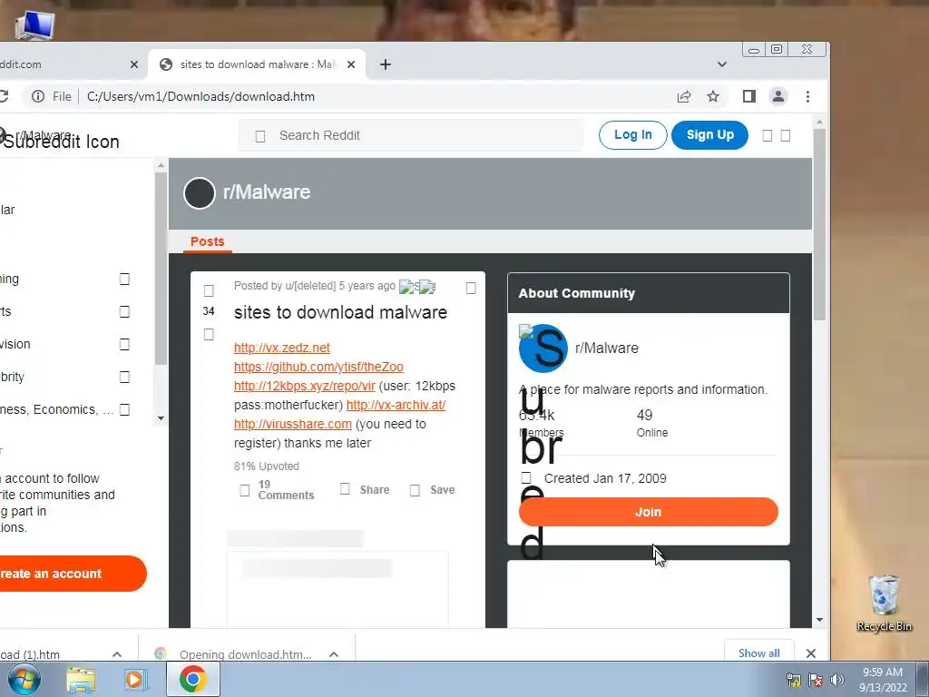Click the volume speaker tray icon
The image size is (929, 697).
tap(837, 680)
